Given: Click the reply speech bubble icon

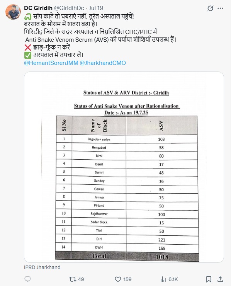Looking at the screenshot, I should (x=27, y=279).
